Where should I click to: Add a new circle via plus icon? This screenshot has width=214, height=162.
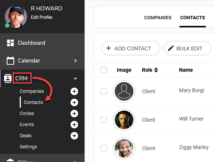pyautogui.click(x=74, y=114)
